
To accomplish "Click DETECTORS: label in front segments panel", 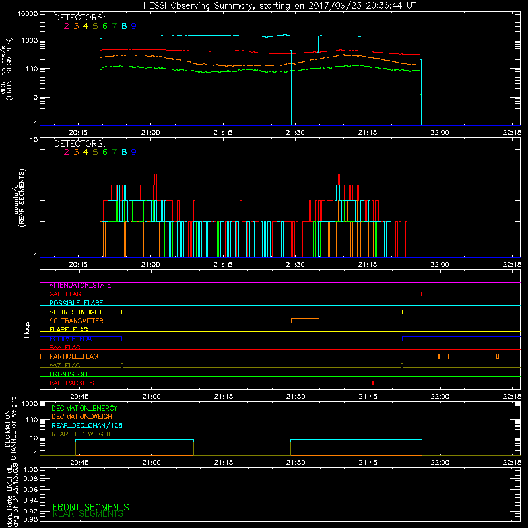I will pos(80,17).
